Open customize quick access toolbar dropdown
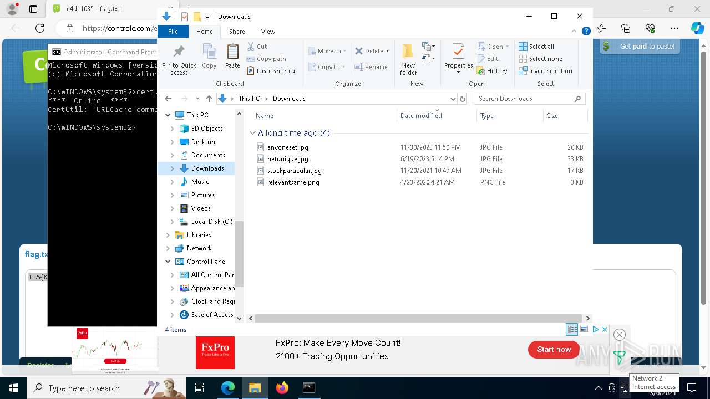 [207, 17]
